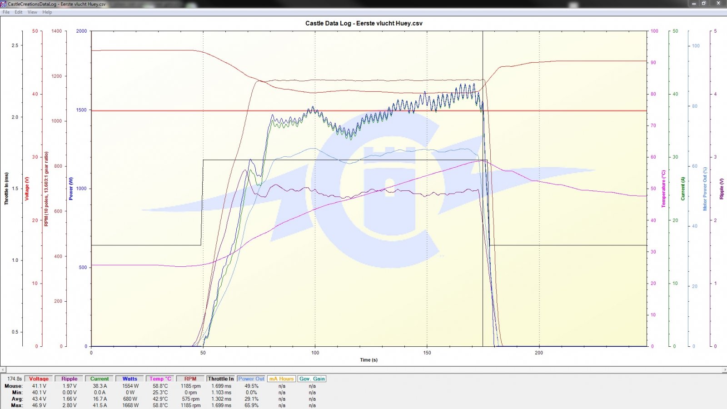Click the Max voltage value '46.9 V'
Image resolution: width=727 pixels, height=409 pixels.
tap(39, 405)
